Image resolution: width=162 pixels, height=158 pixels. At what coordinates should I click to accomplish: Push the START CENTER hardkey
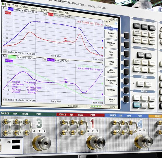point(141,55)
